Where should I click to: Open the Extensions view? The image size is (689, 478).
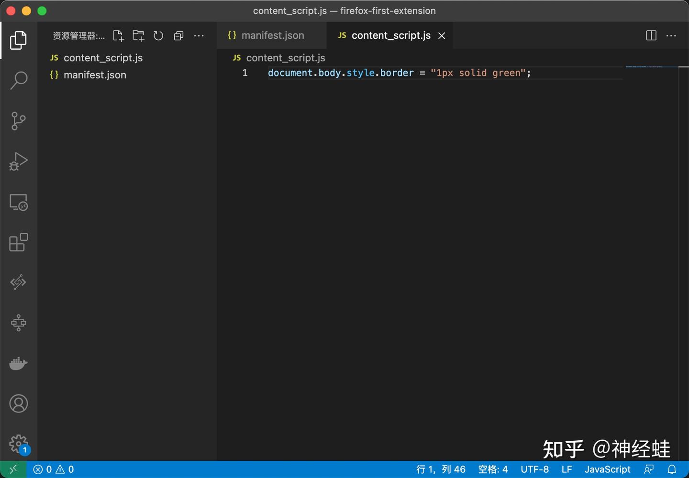pos(19,242)
